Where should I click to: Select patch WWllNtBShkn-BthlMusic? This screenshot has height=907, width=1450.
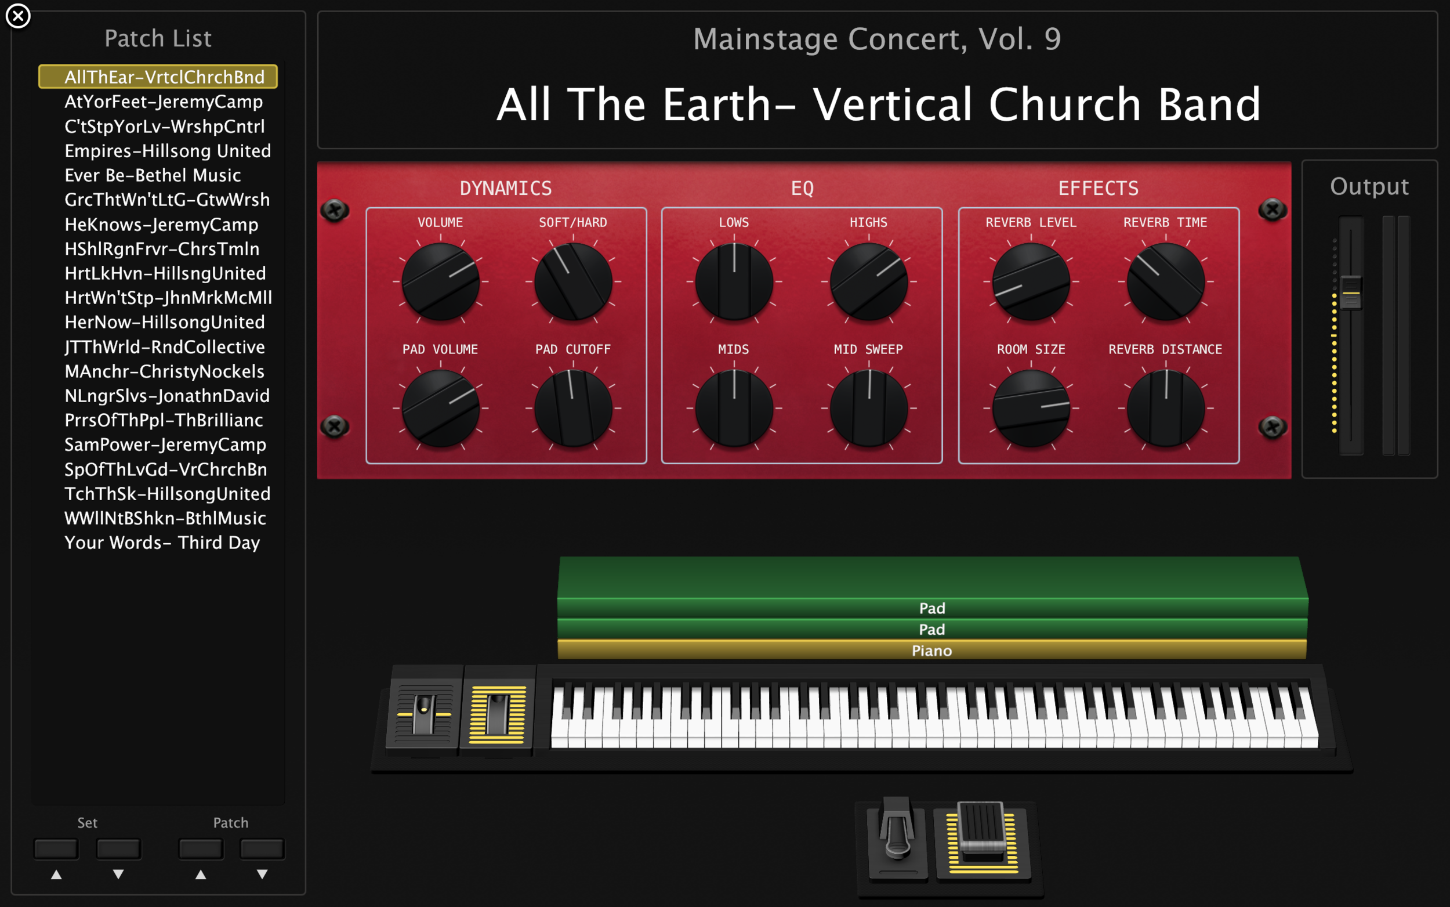(158, 518)
